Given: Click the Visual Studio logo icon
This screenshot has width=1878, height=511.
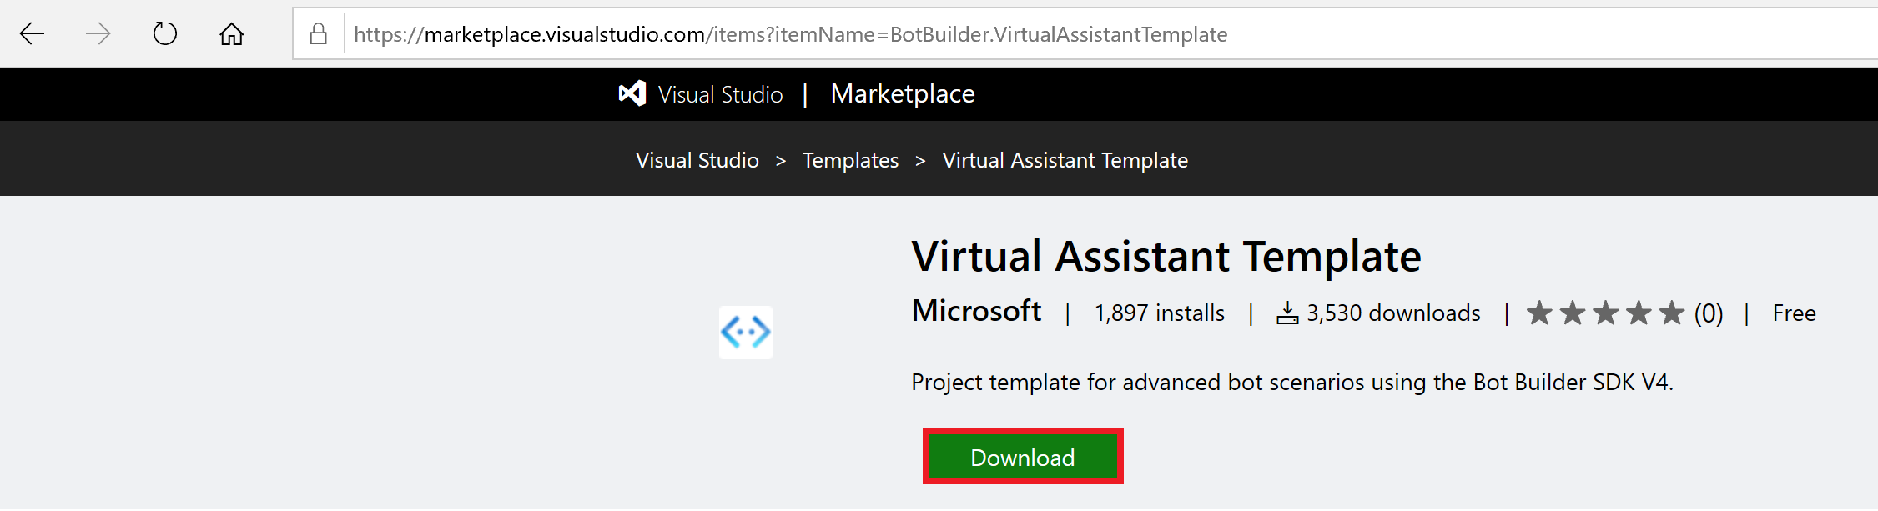Looking at the screenshot, I should click(632, 93).
